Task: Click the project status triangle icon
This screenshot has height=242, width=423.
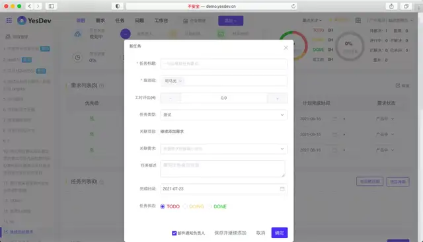Action: pyautogui.click(x=77, y=34)
